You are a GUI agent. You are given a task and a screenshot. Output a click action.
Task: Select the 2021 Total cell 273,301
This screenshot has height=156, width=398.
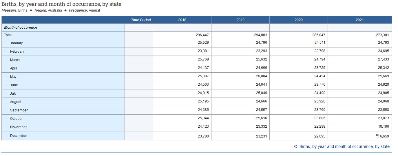coord(382,35)
